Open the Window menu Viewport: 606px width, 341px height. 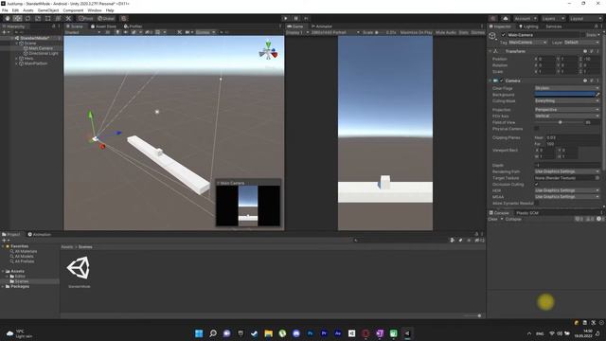point(95,10)
